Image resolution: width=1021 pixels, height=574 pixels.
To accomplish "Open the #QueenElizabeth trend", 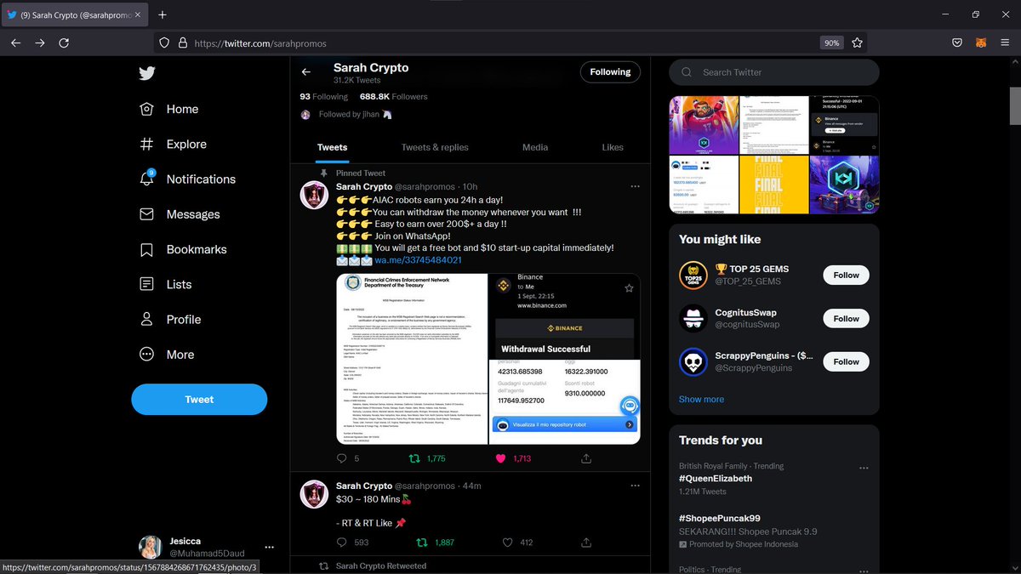I will 716,479.
